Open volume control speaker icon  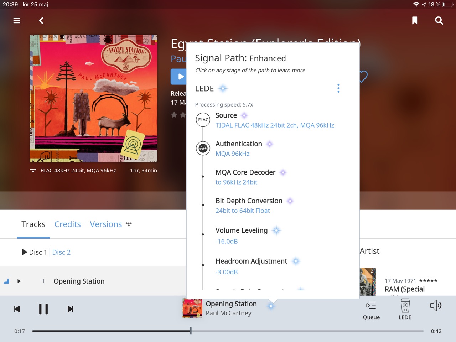tap(436, 306)
